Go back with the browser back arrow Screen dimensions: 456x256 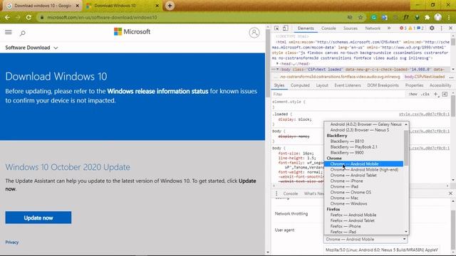pyautogui.click(x=7, y=17)
